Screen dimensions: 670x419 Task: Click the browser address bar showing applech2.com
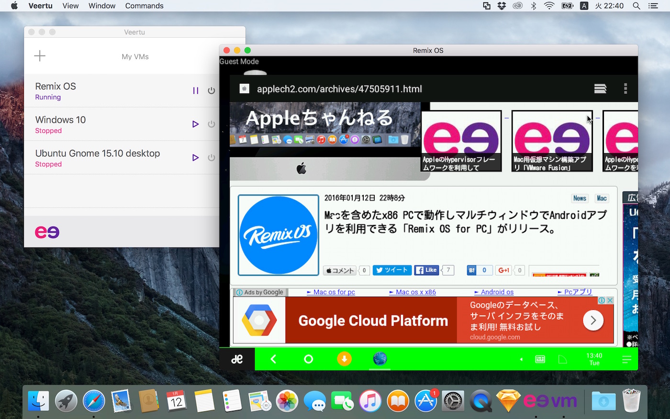[x=339, y=89]
